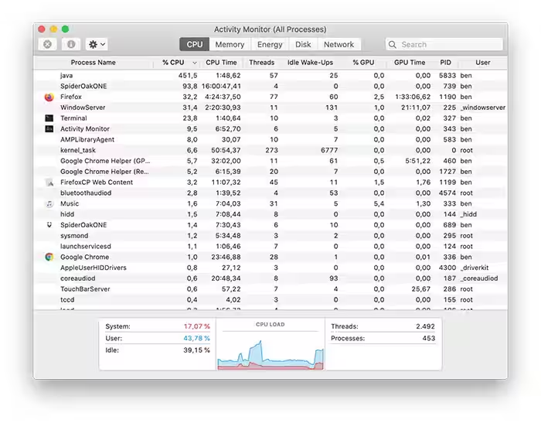Sort by CPU Time column header

click(221, 63)
